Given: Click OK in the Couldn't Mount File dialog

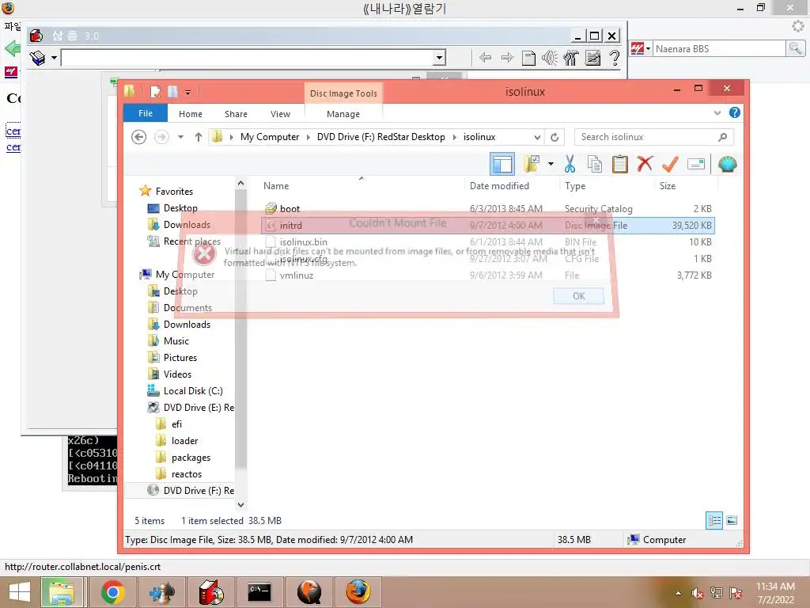Looking at the screenshot, I should tap(578, 296).
